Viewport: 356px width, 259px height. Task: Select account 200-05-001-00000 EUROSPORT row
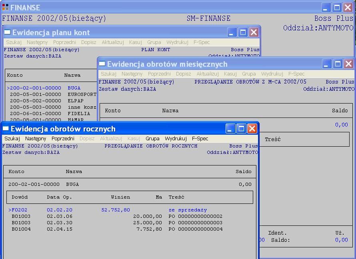(51, 94)
